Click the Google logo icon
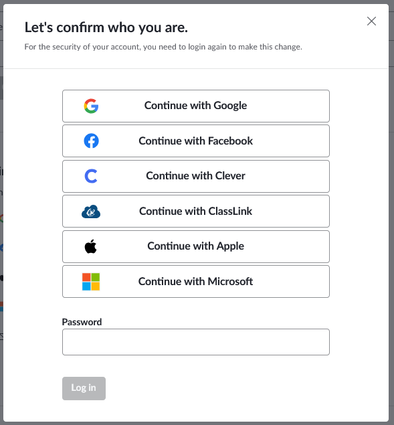The image size is (394, 425). pyautogui.click(x=91, y=106)
